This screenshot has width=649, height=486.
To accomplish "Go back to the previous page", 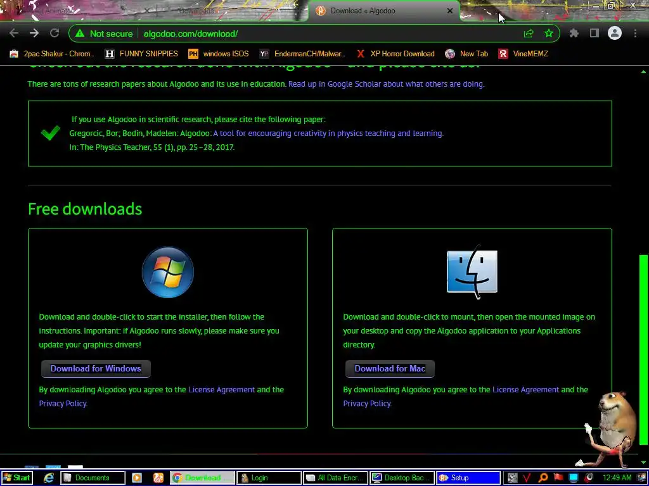I will pyautogui.click(x=14, y=33).
